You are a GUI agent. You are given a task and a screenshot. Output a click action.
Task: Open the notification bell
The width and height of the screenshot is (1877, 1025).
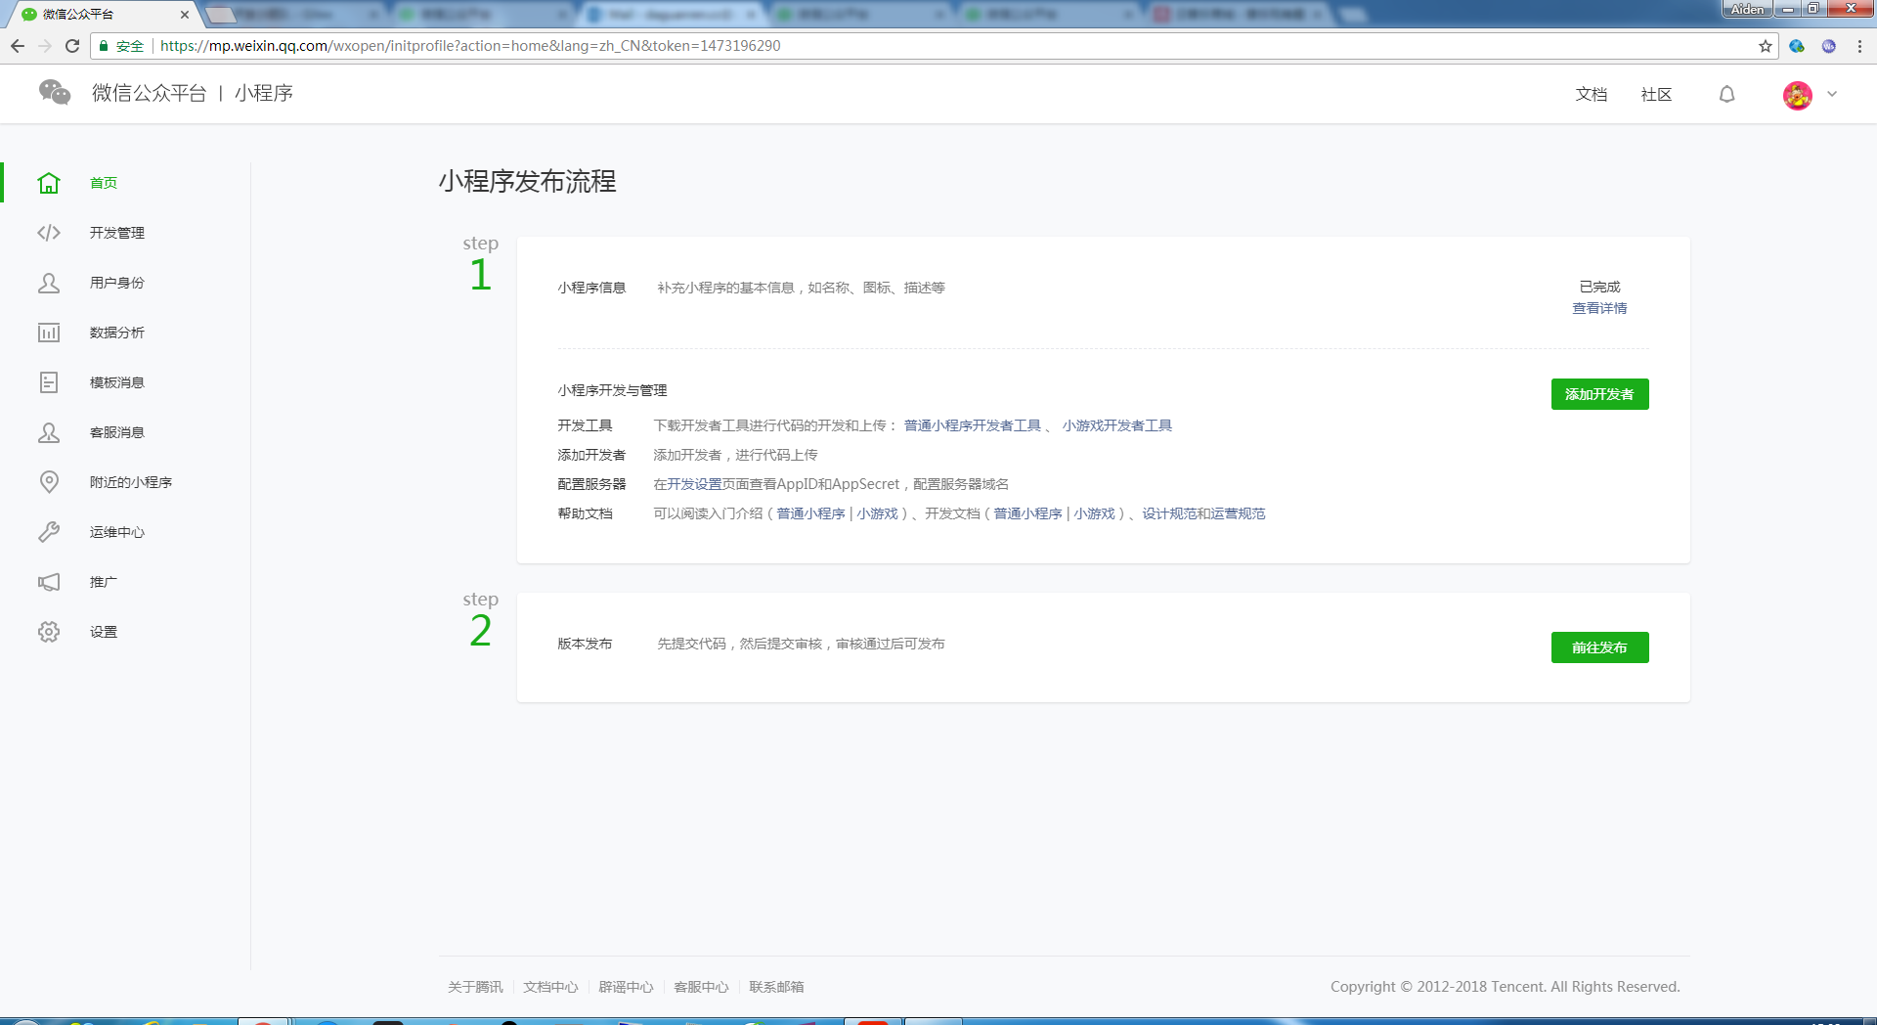[x=1727, y=94]
